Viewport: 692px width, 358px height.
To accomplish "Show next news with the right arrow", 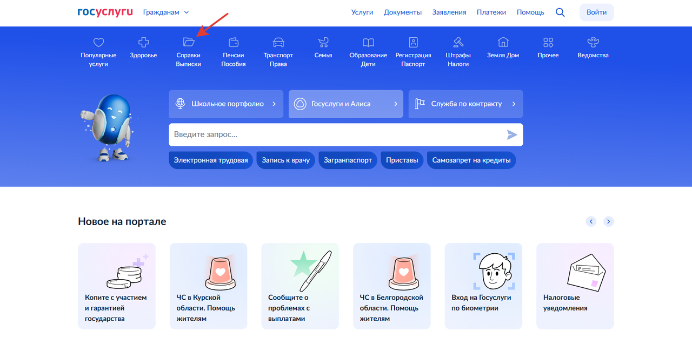I will (609, 221).
